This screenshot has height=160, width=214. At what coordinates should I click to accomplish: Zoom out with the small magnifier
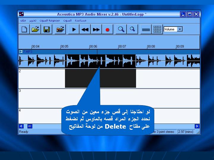(132, 29)
